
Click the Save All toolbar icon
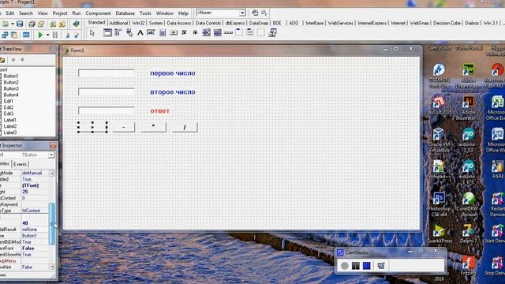click(32, 24)
